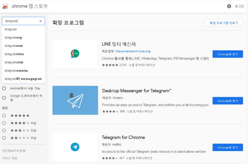Enable the 'Android에서 사용 가능' checkbox
The height and width of the screenshot is (164, 248).
[x=4, y=88]
